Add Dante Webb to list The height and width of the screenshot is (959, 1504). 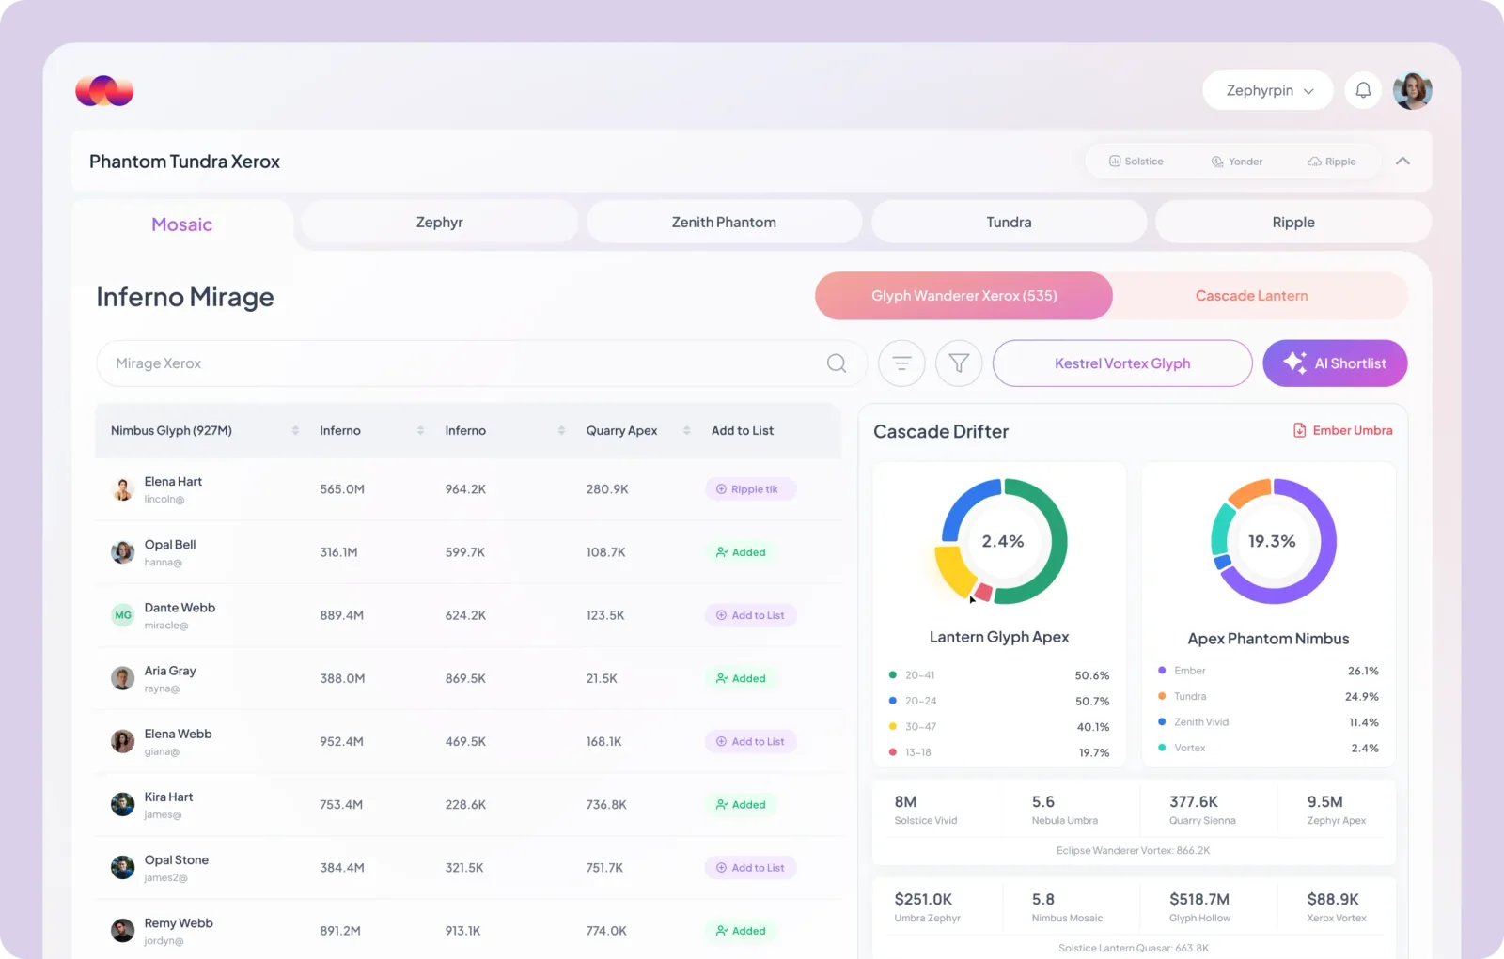[750, 615]
